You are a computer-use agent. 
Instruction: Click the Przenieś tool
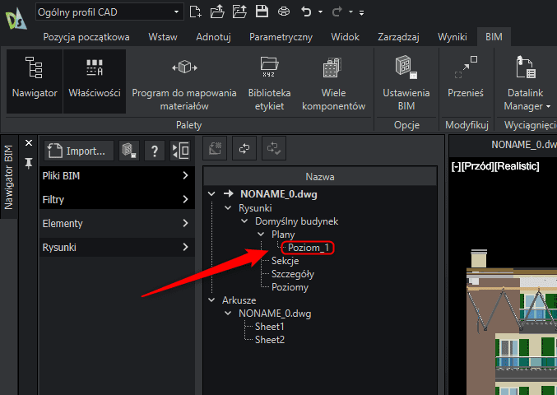pos(466,77)
